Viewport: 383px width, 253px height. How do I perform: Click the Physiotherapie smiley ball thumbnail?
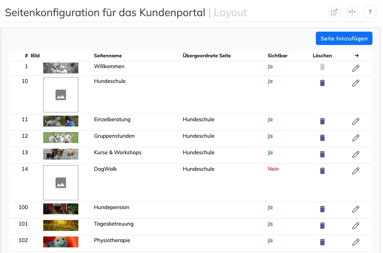[x=61, y=242]
